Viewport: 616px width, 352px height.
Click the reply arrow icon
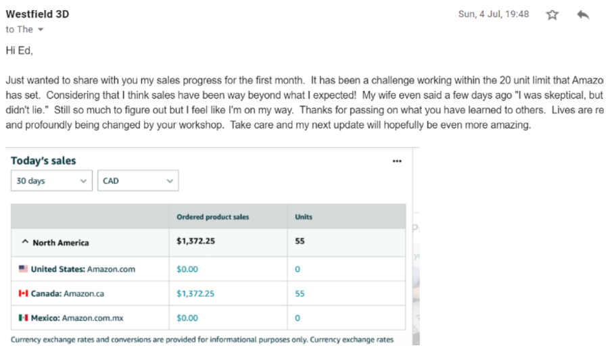click(x=584, y=15)
